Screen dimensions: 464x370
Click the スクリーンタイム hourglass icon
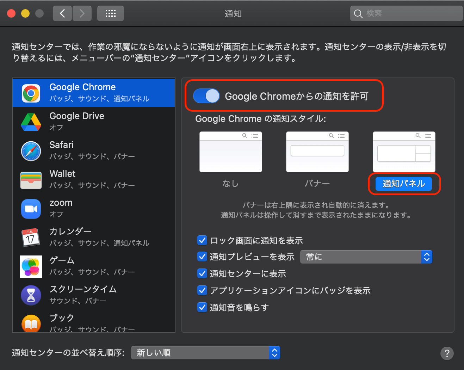[x=31, y=295]
